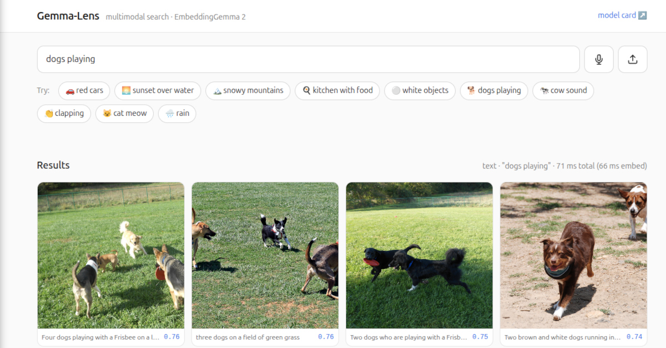Open the brown and white dogs running thumbnail
Image resolution: width=666 pixels, height=348 pixels.
[574, 255]
